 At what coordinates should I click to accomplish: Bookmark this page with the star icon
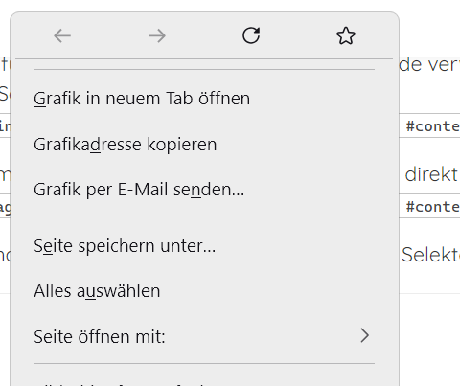click(x=346, y=35)
